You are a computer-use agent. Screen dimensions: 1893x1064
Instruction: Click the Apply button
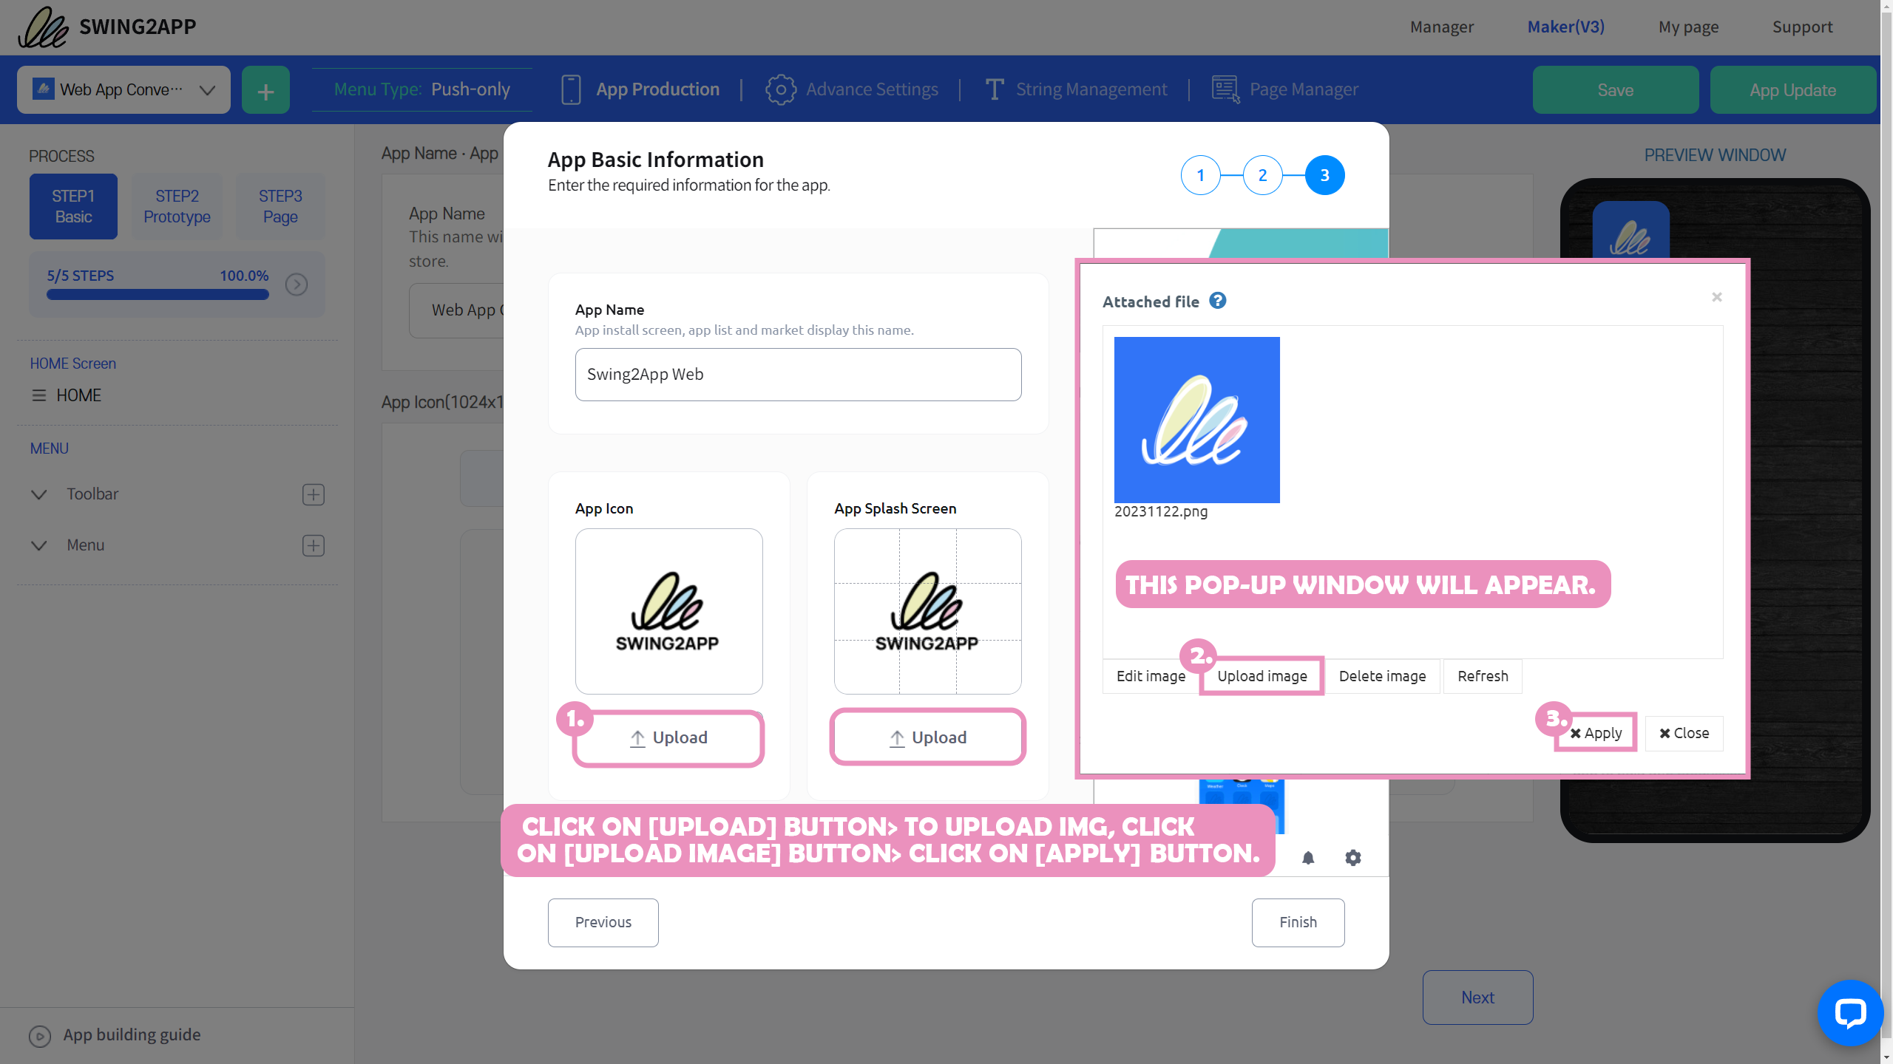(1596, 733)
